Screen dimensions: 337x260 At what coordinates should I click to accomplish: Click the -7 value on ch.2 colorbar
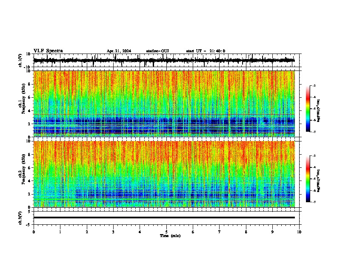coord(314,202)
